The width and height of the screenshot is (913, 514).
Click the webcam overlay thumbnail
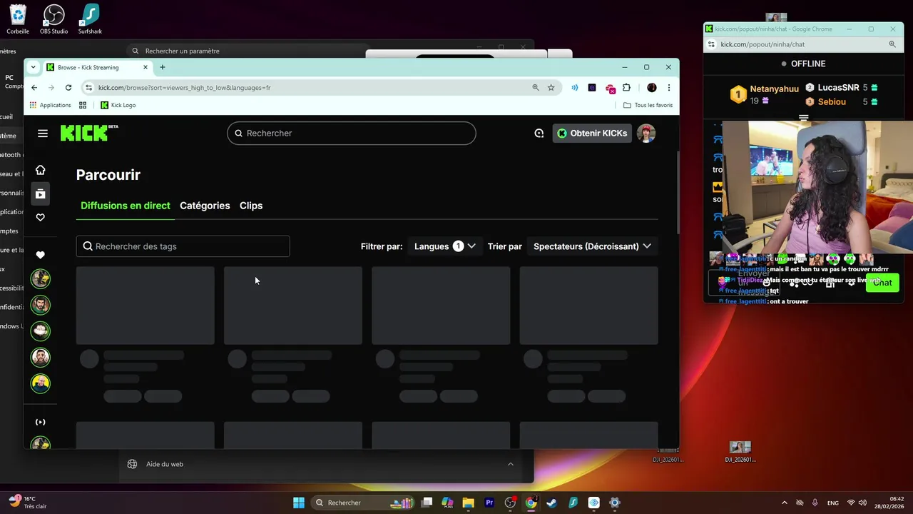pyautogui.click(x=819, y=187)
